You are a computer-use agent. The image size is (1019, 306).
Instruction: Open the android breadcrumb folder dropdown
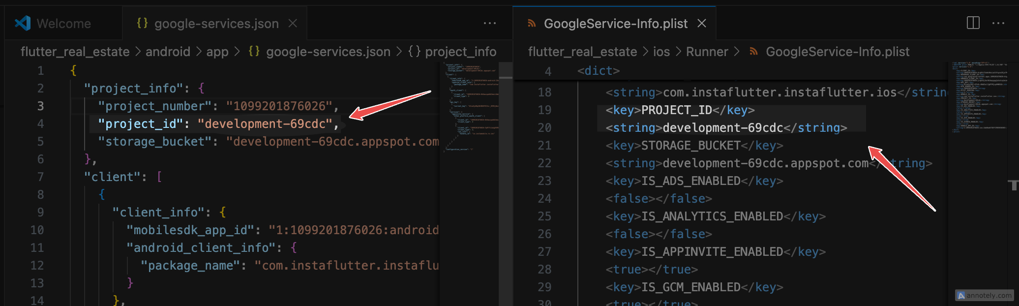point(168,52)
